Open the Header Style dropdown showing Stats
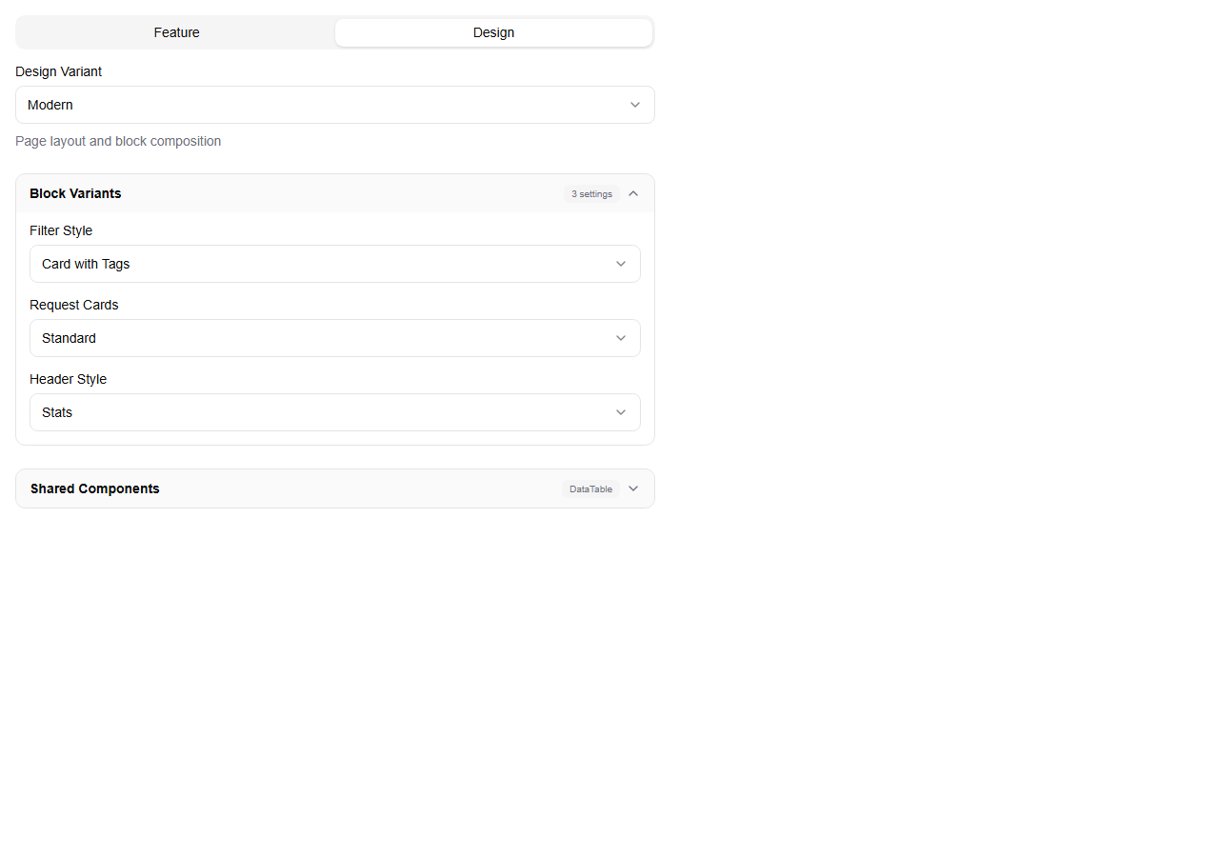The width and height of the screenshot is (1219, 857). pyautogui.click(x=334, y=412)
